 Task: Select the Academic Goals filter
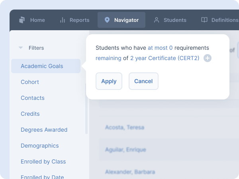pos(42,66)
